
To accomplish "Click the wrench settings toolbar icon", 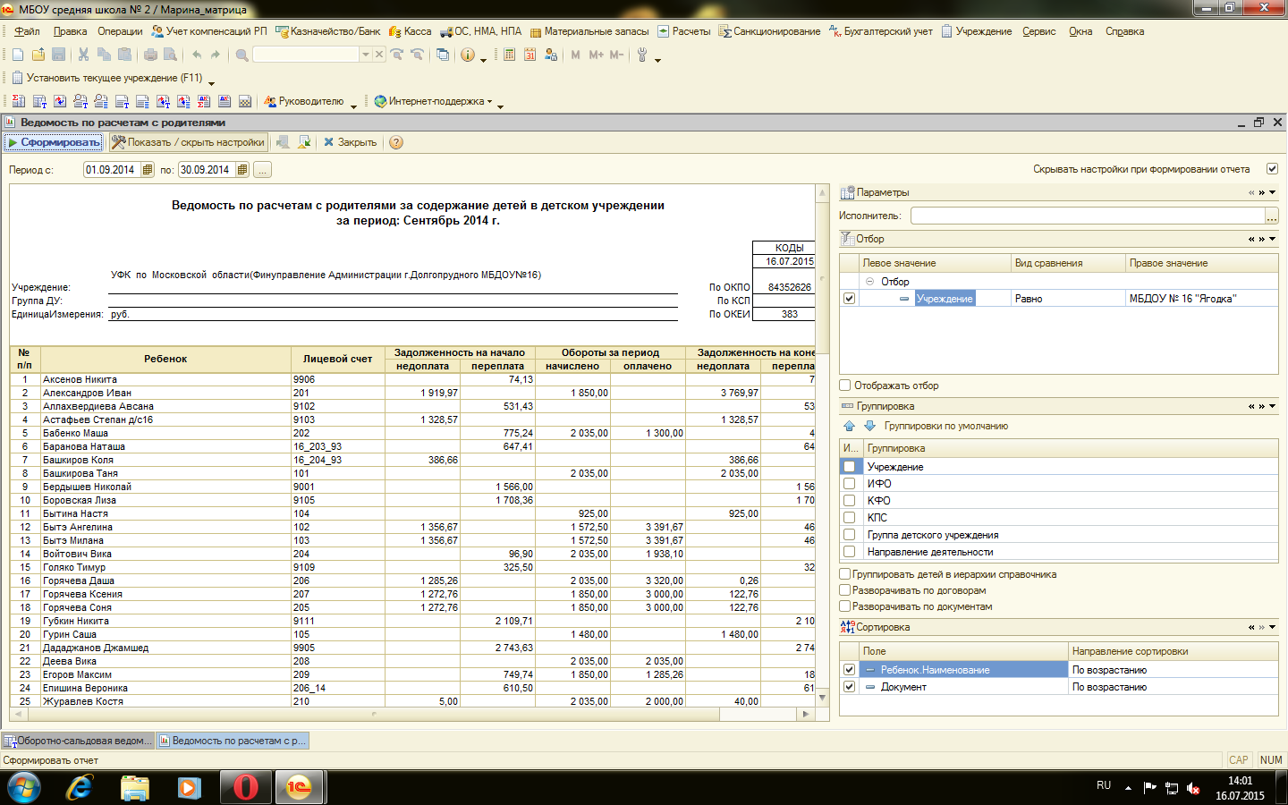I will click(x=641, y=55).
